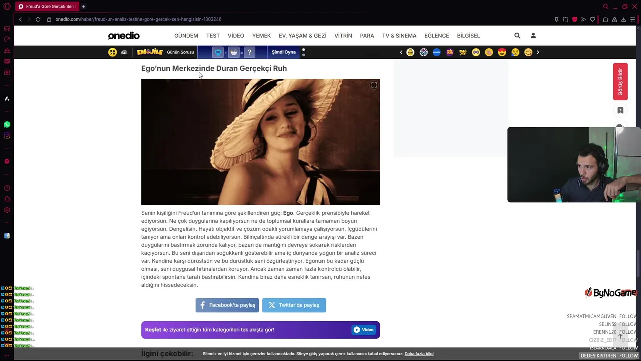Click the Video button in Keşfet banner

(364, 330)
